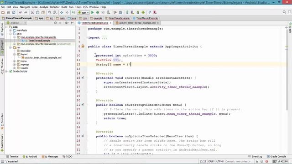Screen dimensions: 292x164
Task: Click the navigate Forward arrow icon
Action: [67, 12]
